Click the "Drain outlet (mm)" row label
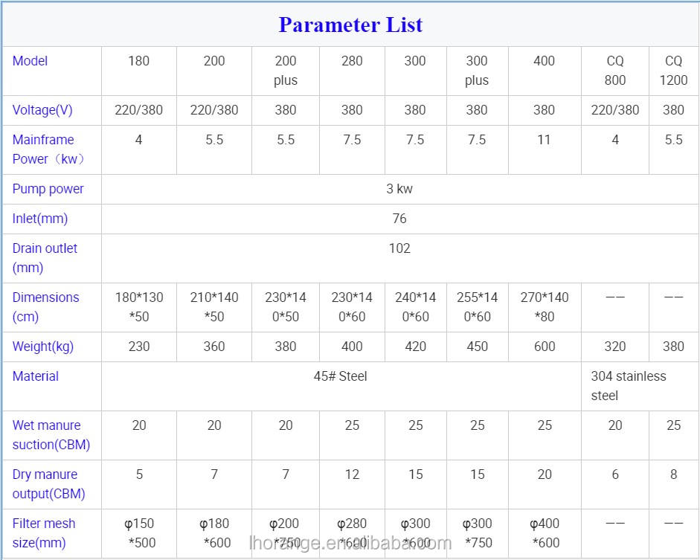The image size is (700, 560). 45,258
